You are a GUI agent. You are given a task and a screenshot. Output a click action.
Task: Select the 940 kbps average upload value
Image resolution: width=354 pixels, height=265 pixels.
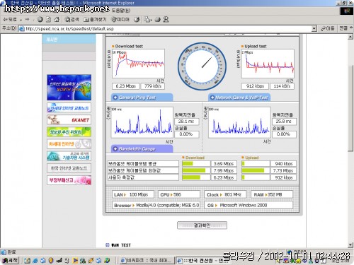(x=283, y=163)
